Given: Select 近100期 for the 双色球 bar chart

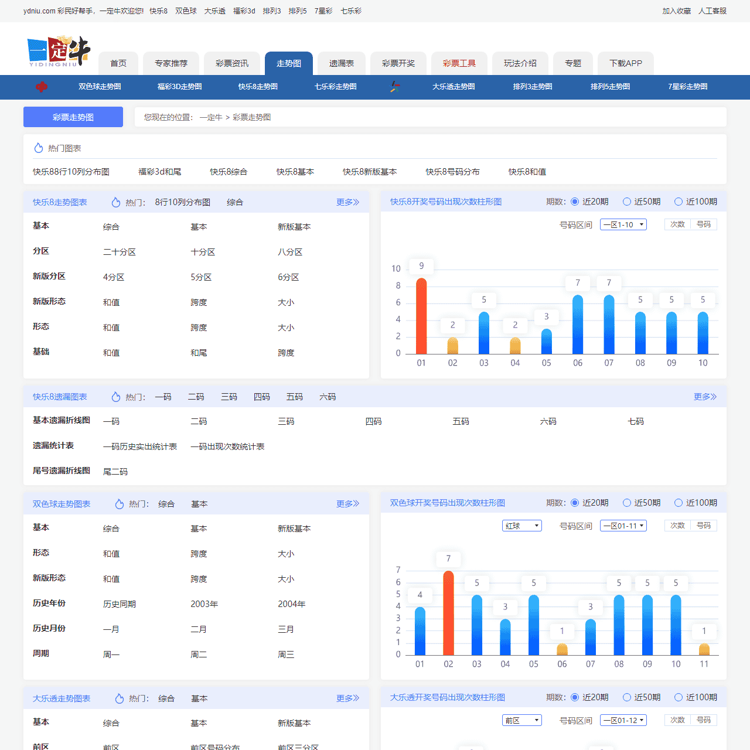Looking at the screenshot, I should point(679,503).
